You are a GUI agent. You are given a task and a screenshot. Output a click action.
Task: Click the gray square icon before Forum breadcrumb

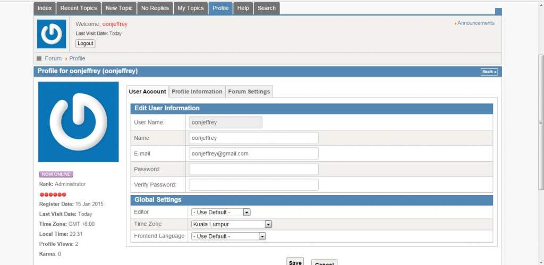click(39, 58)
